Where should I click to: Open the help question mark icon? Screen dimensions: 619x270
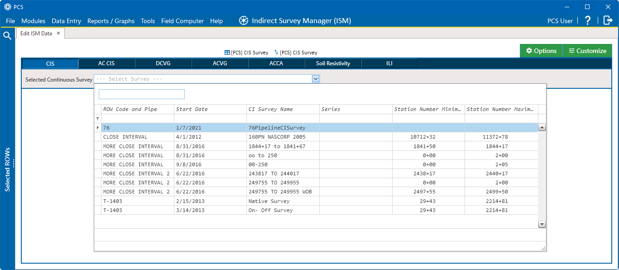[588, 20]
